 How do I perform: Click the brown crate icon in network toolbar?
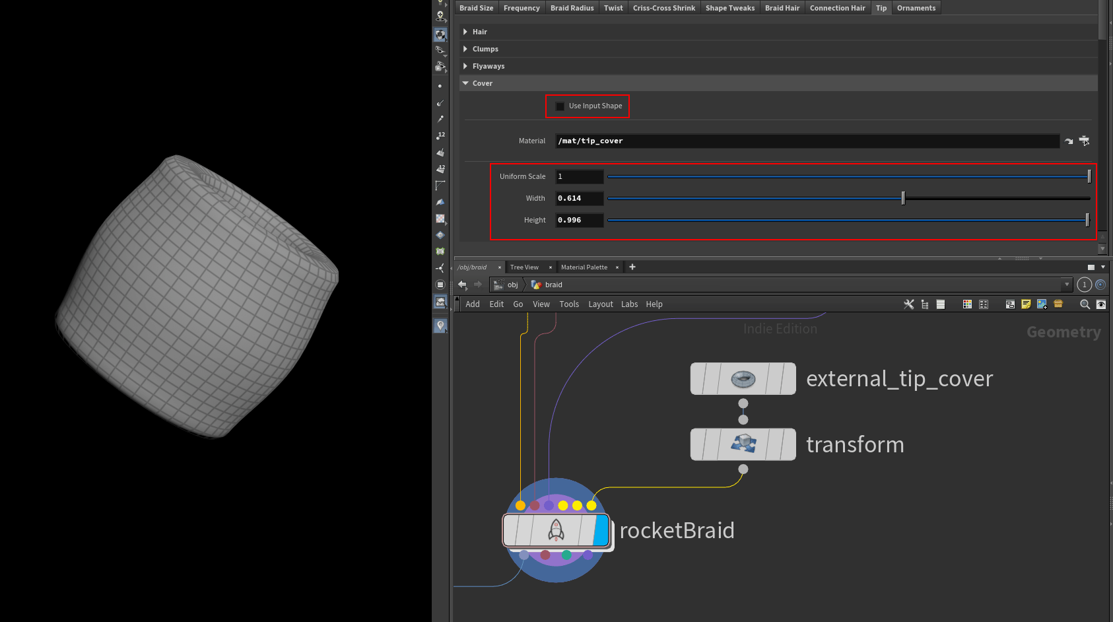click(1058, 304)
